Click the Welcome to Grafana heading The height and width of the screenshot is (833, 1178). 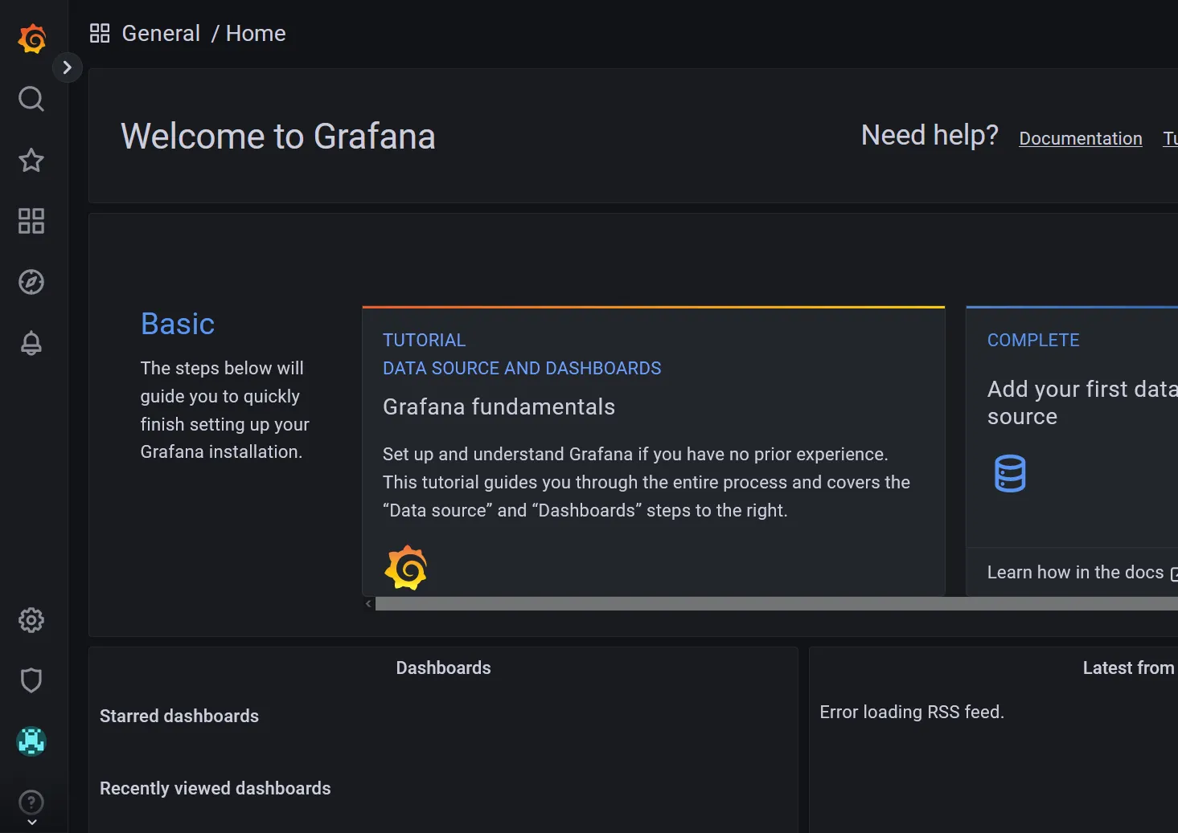tap(278, 137)
